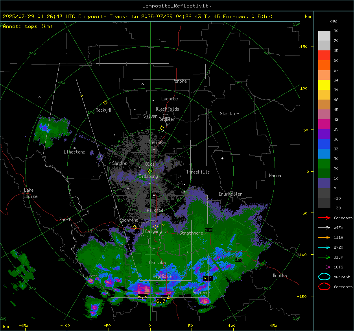Click the magenta 18TS arrow legend icon
Screen dimensions: 354x331
point(324,267)
